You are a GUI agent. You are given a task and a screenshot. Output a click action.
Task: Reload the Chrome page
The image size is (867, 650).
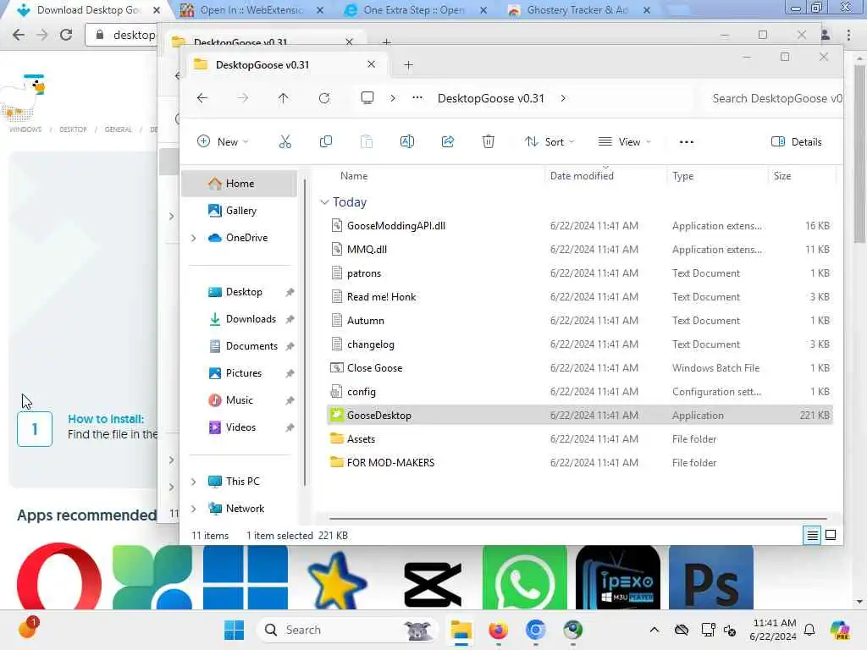tap(66, 35)
